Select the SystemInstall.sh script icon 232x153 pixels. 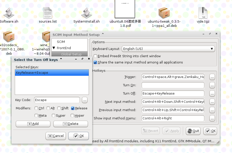(x=86, y=13)
